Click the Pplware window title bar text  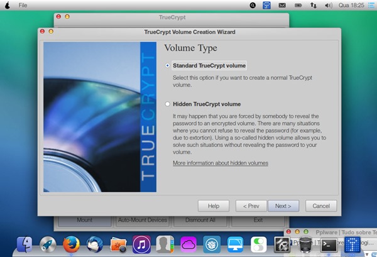(x=346, y=232)
